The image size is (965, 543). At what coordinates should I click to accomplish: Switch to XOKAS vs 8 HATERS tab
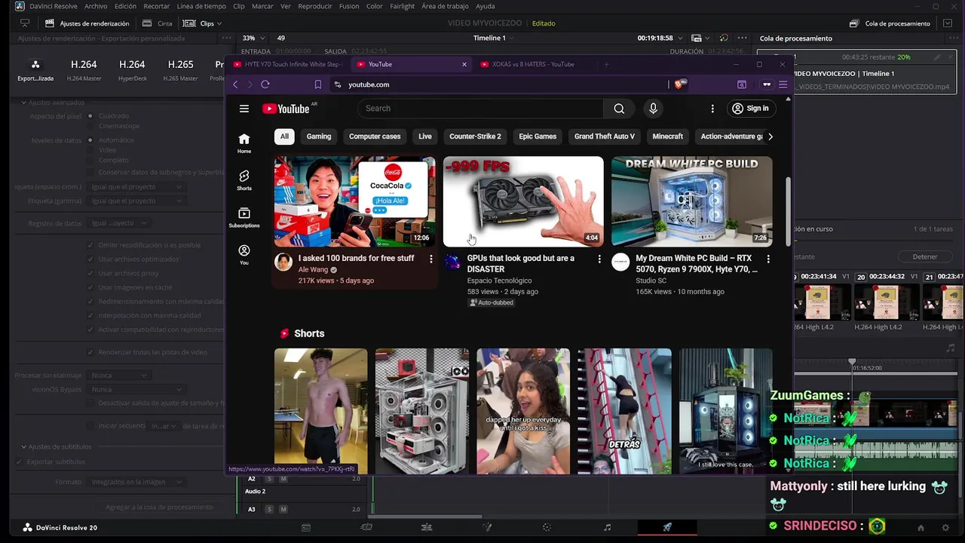(534, 64)
